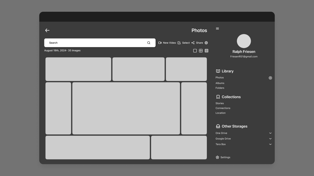Expand the One Drive chevron
This screenshot has width=314, height=176.
270,133
